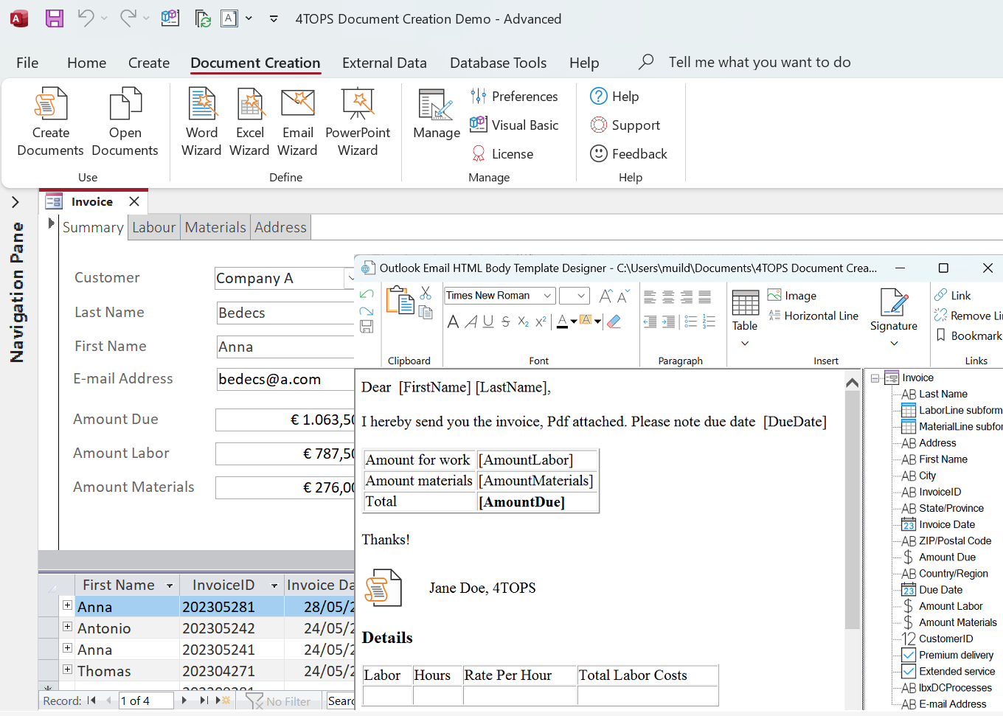1003x716 pixels.
Task: Align the paragraph right
Action: click(687, 296)
